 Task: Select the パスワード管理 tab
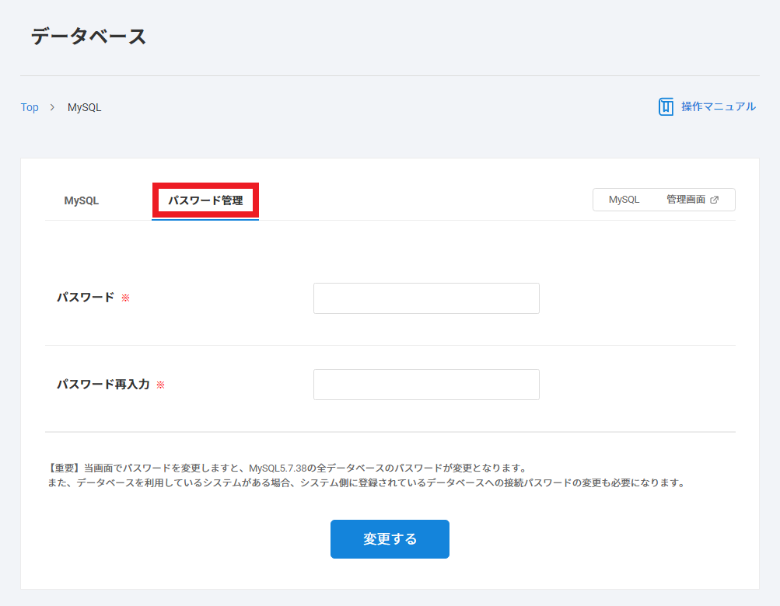[205, 200]
